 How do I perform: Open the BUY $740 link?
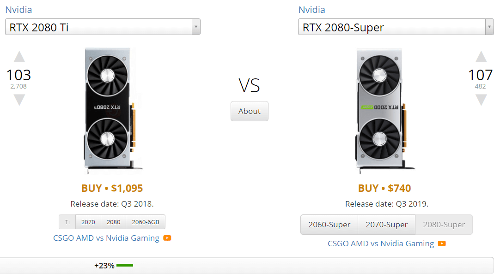pyautogui.click(x=384, y=188)
